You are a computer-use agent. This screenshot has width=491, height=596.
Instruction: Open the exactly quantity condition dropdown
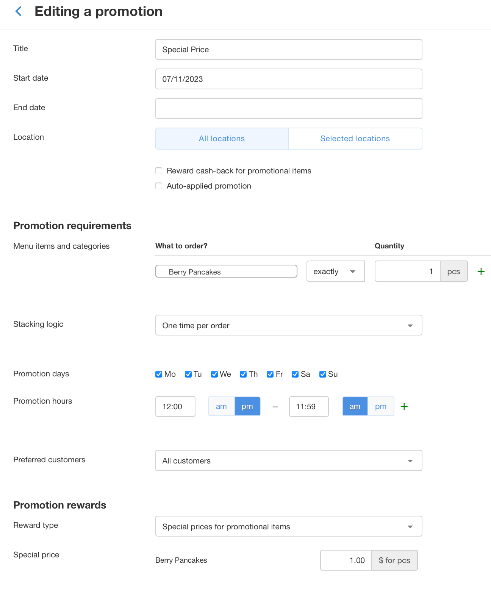pos(335,271)
